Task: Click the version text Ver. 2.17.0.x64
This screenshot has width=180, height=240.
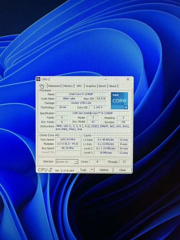Action: click(64, 170)
